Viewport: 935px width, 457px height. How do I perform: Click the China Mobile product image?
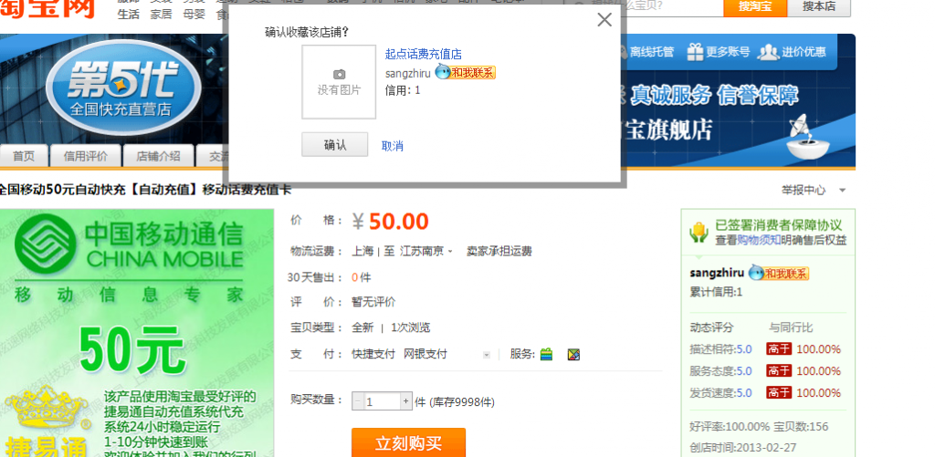click(x=137, y=333)
